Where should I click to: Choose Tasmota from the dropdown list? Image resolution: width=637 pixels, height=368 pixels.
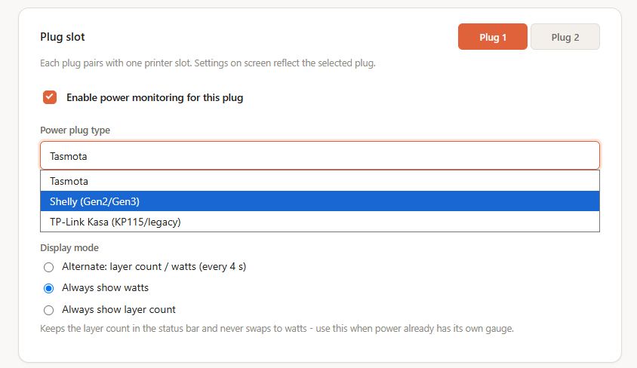(x=320, y=181)
